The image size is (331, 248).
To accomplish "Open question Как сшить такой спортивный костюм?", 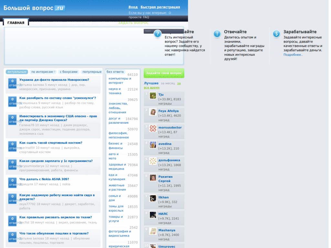I will pos(51,143).
